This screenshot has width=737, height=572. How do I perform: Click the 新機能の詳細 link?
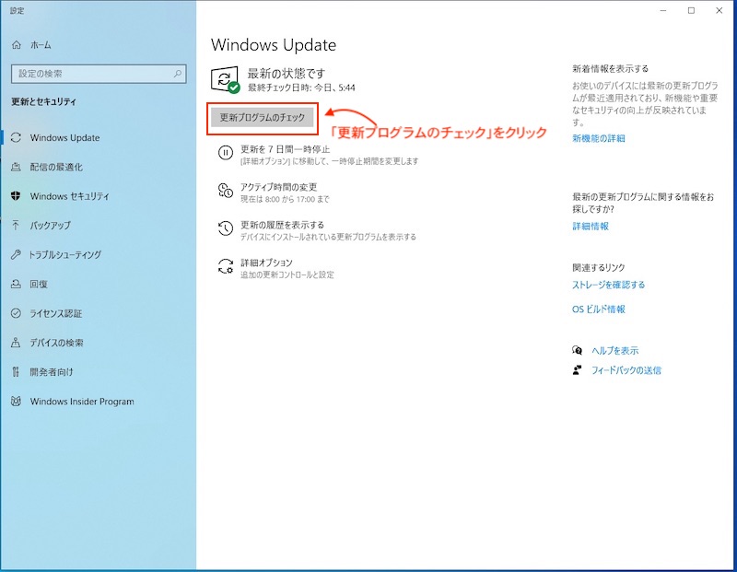(598, 138)
